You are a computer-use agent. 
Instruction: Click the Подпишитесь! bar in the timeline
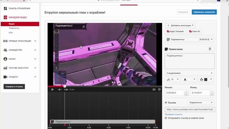tap(103, 122)
